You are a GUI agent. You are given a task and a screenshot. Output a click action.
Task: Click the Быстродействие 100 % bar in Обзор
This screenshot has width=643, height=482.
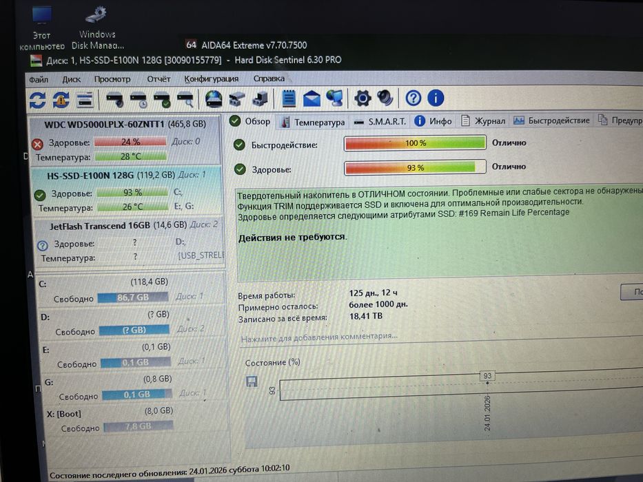point(415,143)
